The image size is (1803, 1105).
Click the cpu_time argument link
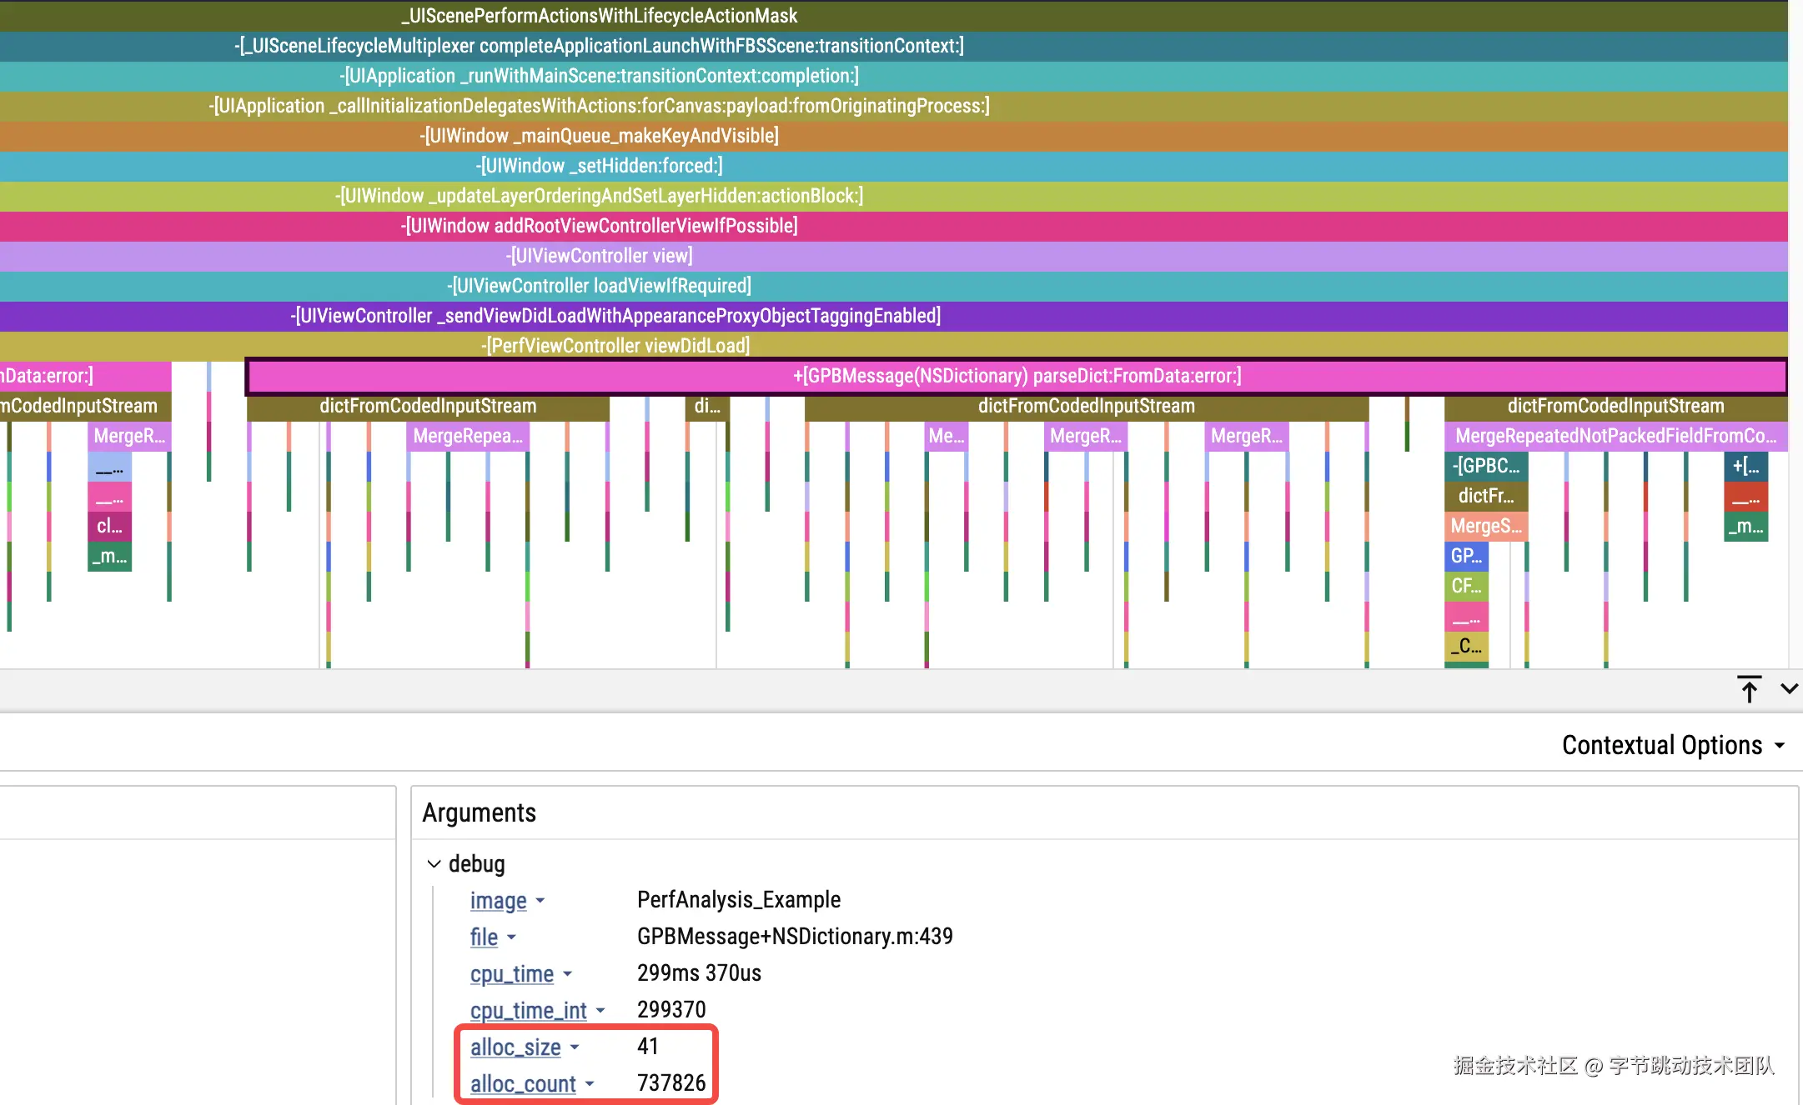[511, 974]
